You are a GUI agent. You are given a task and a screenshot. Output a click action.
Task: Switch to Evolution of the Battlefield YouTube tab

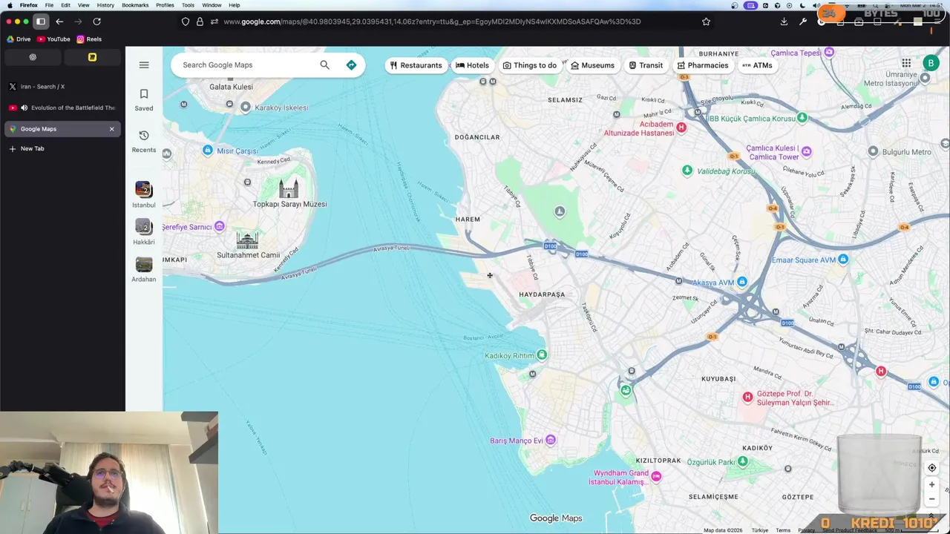(x=62, y=108)
